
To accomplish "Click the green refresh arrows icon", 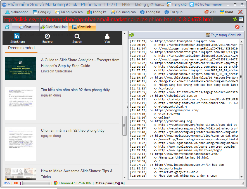I will pos(235,19).
